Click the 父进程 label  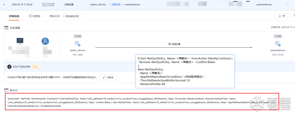[x=78, y=36]
